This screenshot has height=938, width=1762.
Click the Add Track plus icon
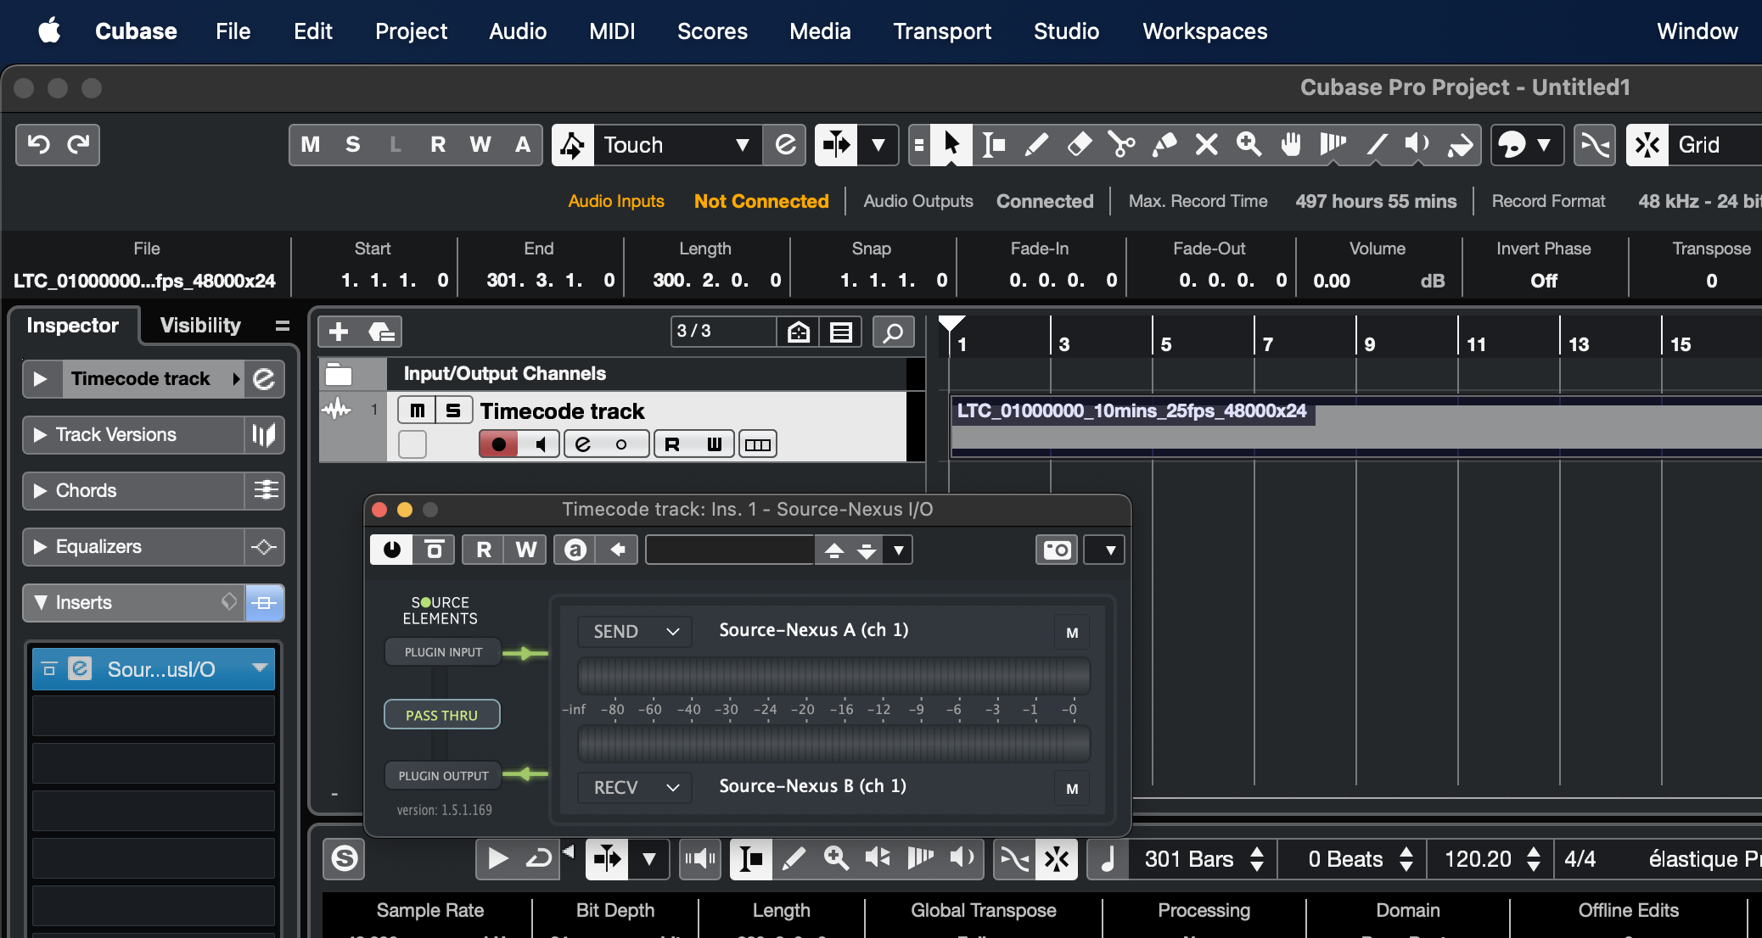pos(339,332)
